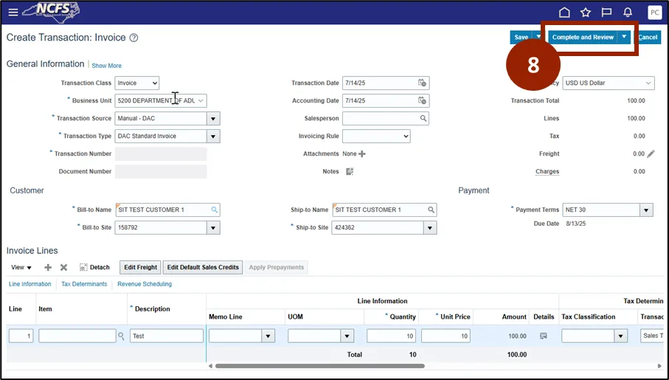Click the Edit Freight button

click(140, 267)
